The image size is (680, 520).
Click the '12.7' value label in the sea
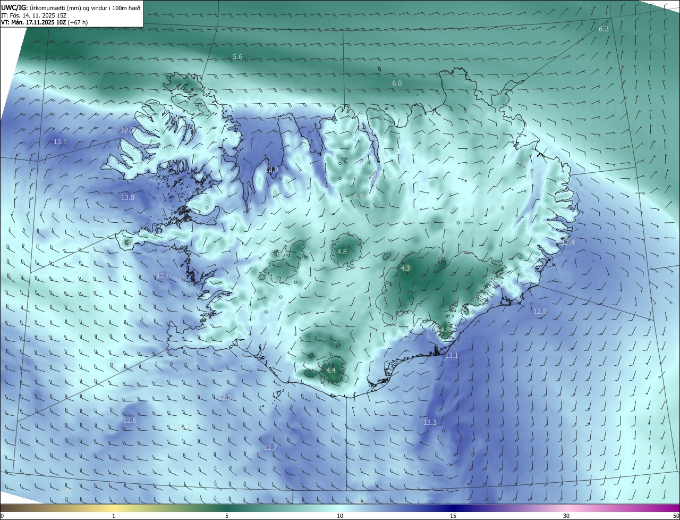point(270,447)
